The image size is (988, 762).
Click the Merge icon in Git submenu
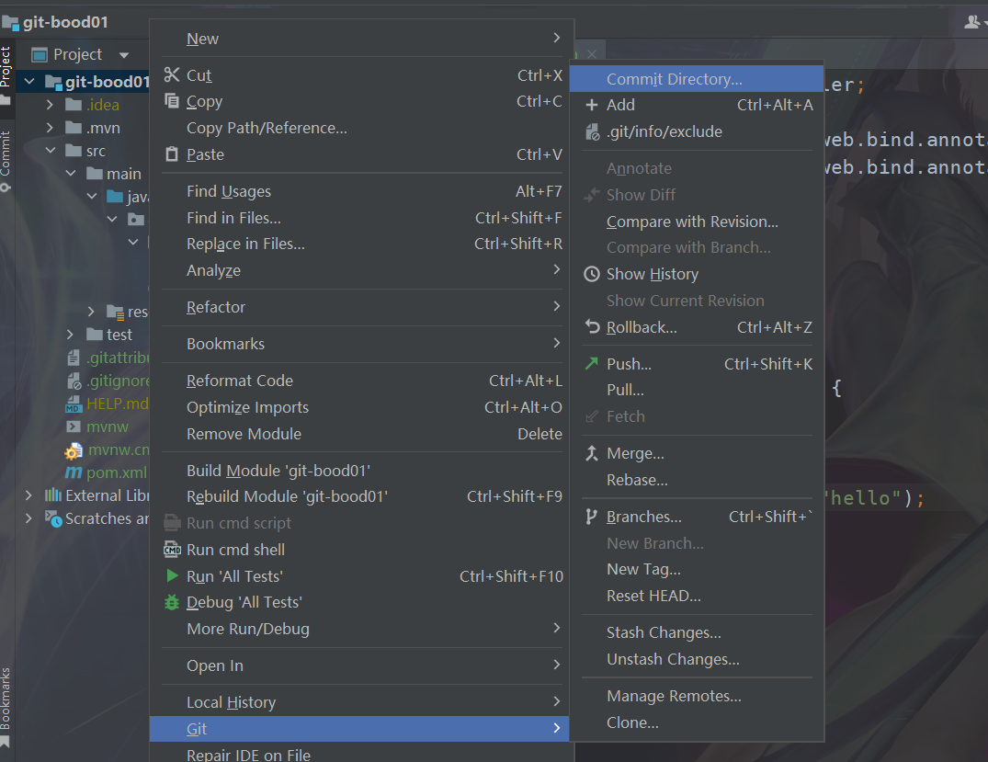tap(591, 453)
